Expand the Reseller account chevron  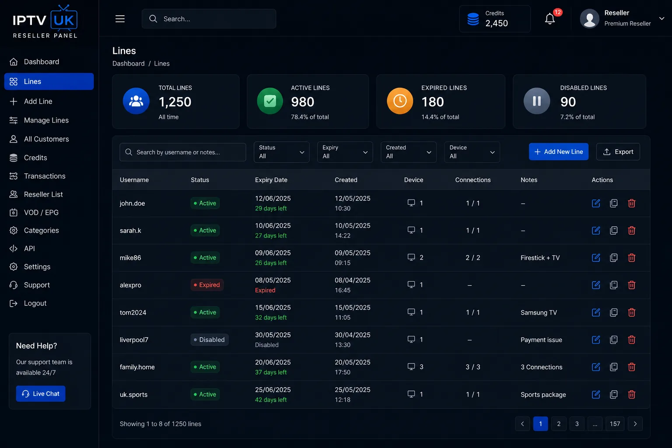tap(662, 18)
